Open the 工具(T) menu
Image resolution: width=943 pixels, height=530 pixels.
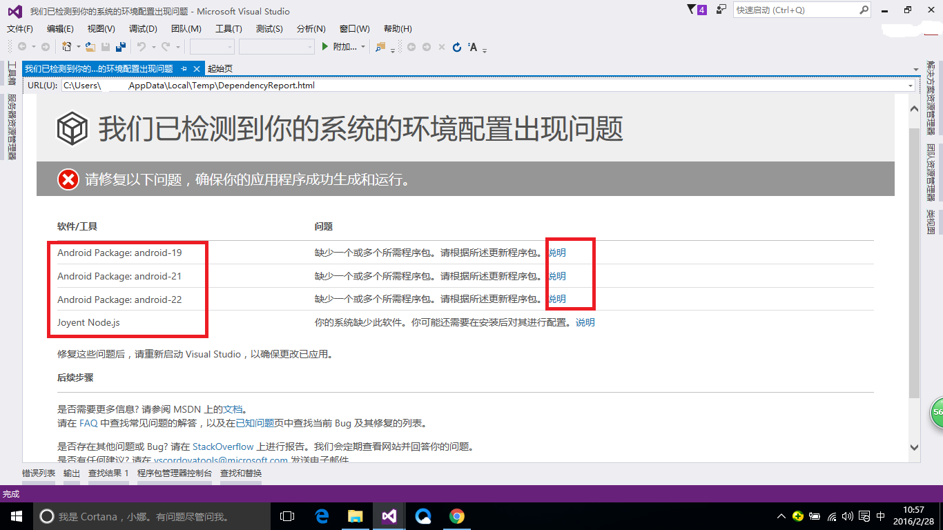tap(229, 28)
